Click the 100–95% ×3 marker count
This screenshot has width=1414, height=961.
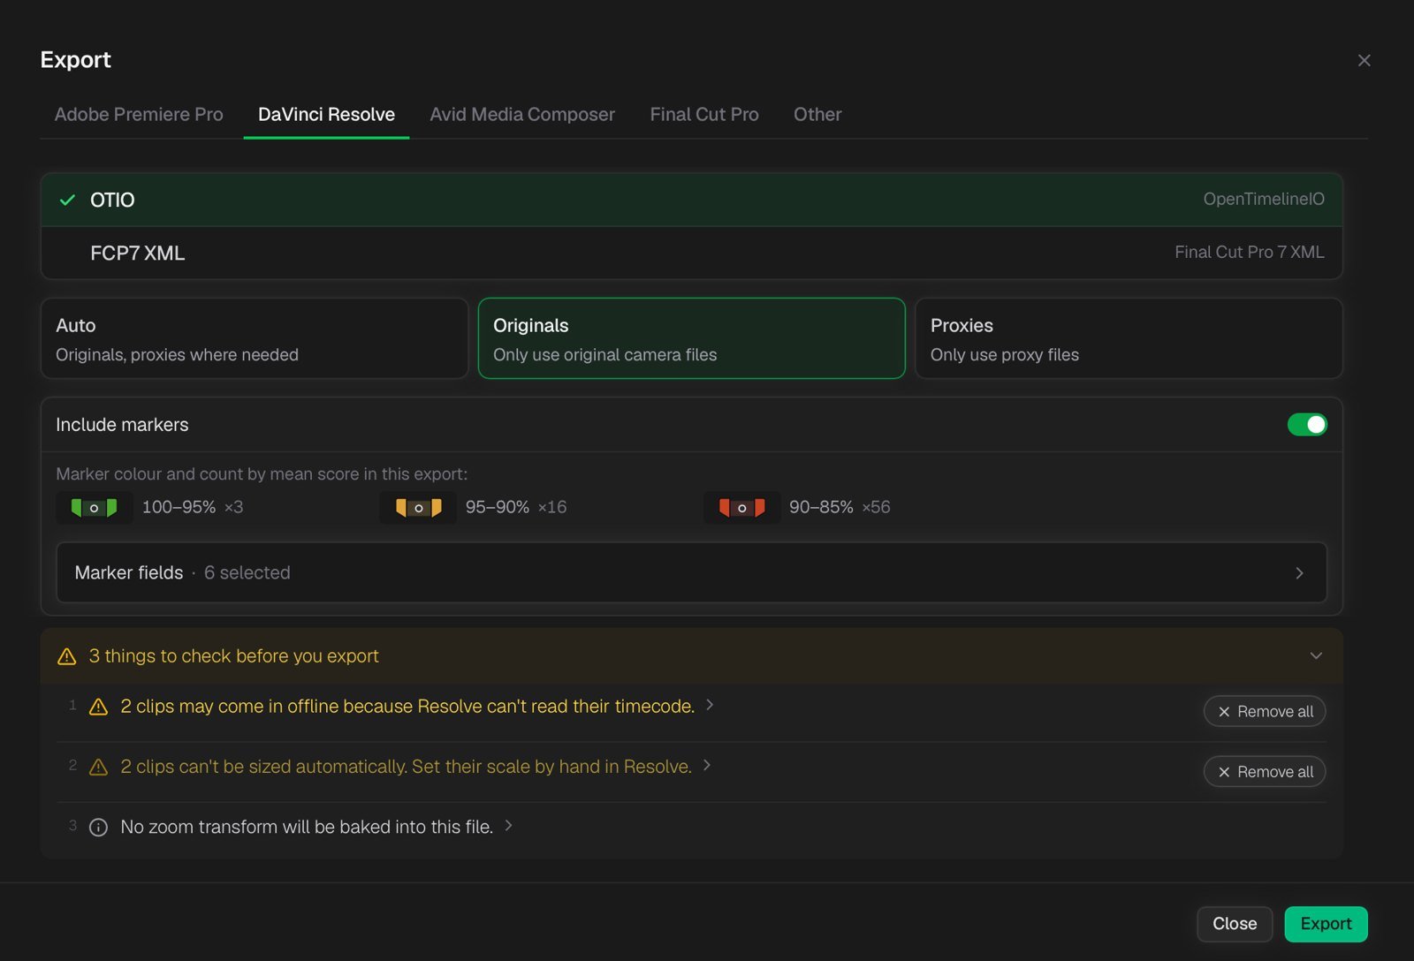[193, 508]
